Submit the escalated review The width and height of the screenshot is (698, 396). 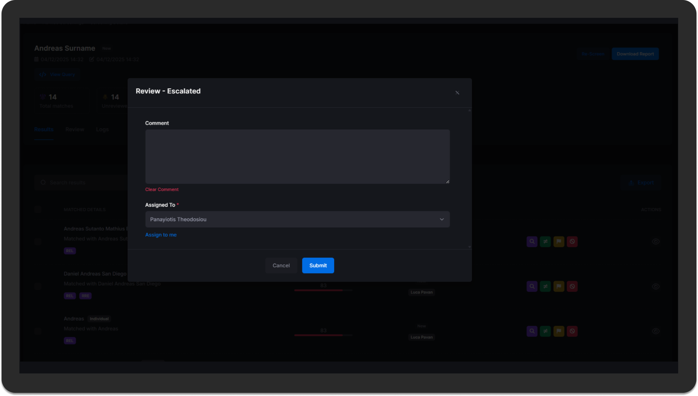[x=318, y=265]
